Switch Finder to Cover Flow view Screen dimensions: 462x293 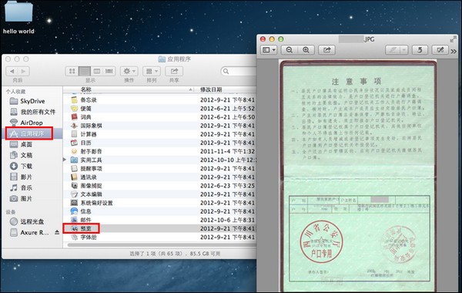(109, 71)
